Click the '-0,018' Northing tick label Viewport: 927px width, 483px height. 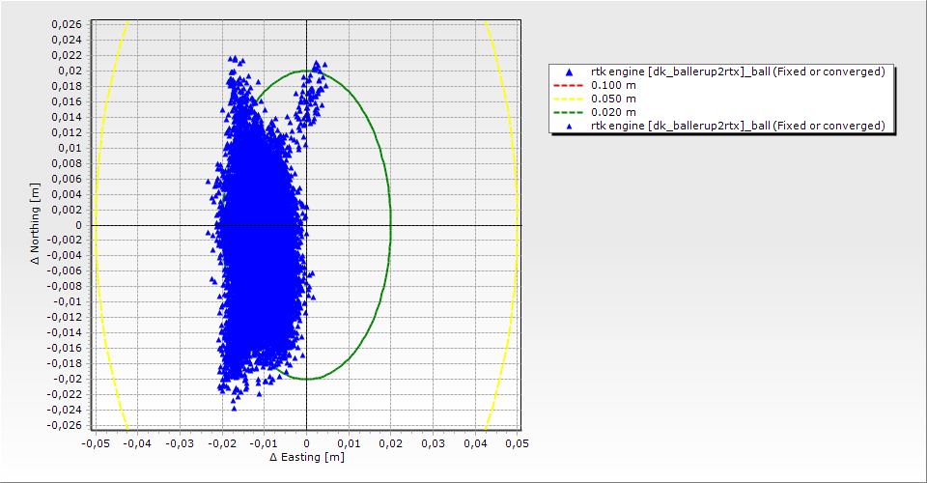click(x=65, y=363)
